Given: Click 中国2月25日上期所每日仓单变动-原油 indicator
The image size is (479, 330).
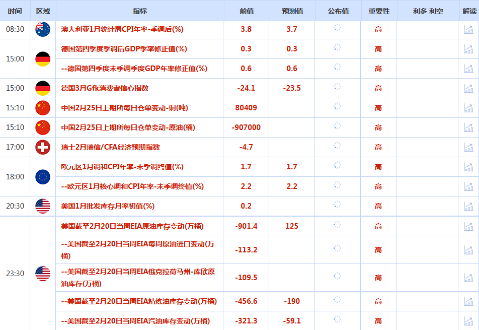Looking at the screenshot, I should [x=128, y=127].
